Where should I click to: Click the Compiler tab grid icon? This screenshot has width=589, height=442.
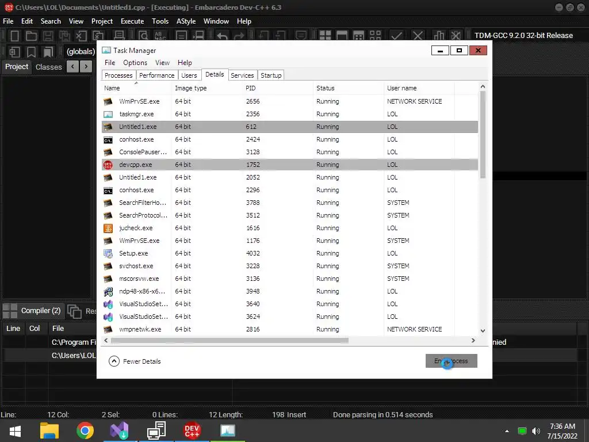pos(10,311)
